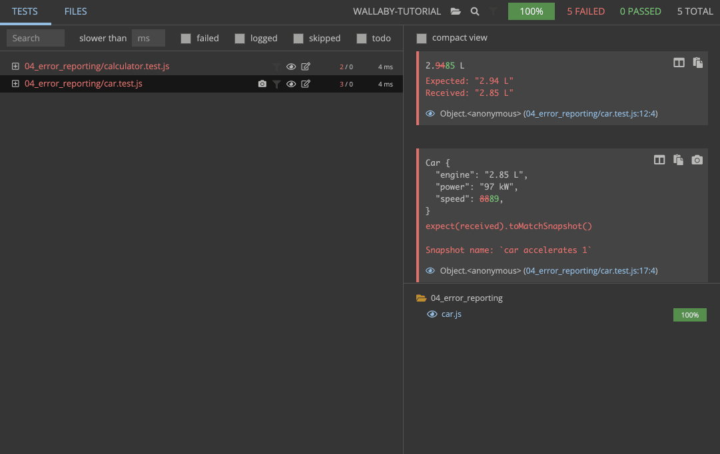This screenshot has width=720, height=454.
Task: Collapse the 04_error_reporting coverage folder
Action: pyautogui.click(x=421, y=298)
